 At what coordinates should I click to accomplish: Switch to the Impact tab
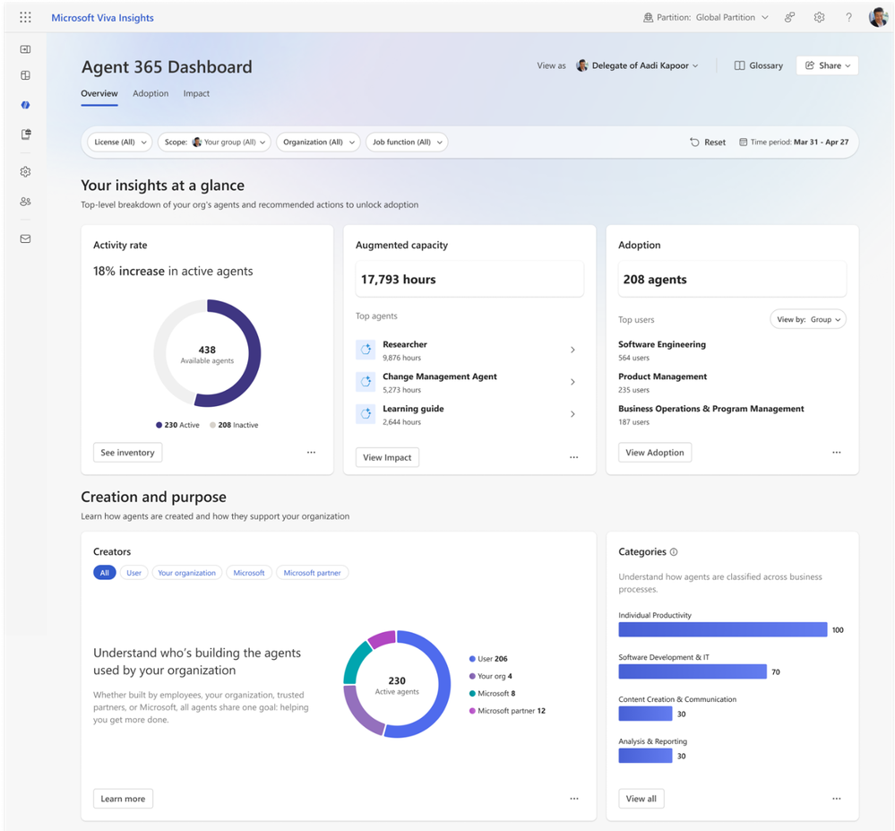pos(196,93)
